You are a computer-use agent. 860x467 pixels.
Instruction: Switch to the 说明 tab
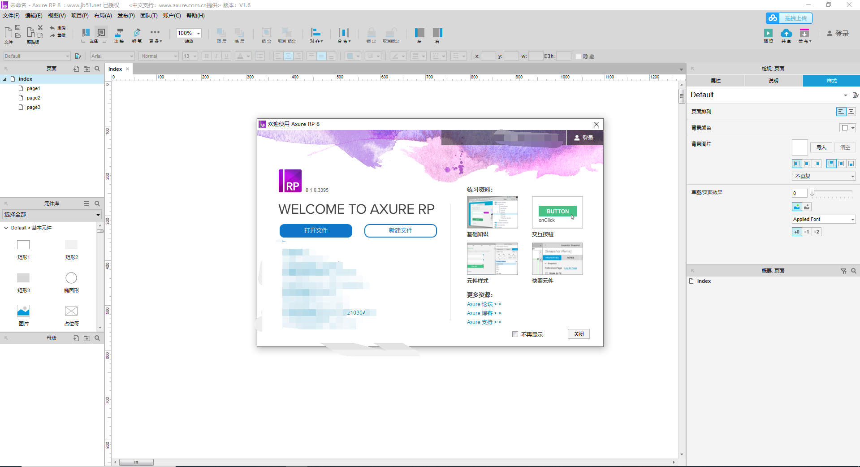[x=774, y=81]
